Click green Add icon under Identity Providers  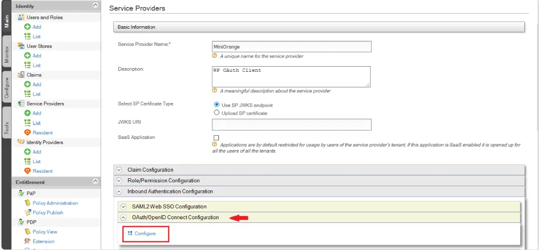click(x=27, y=152)
